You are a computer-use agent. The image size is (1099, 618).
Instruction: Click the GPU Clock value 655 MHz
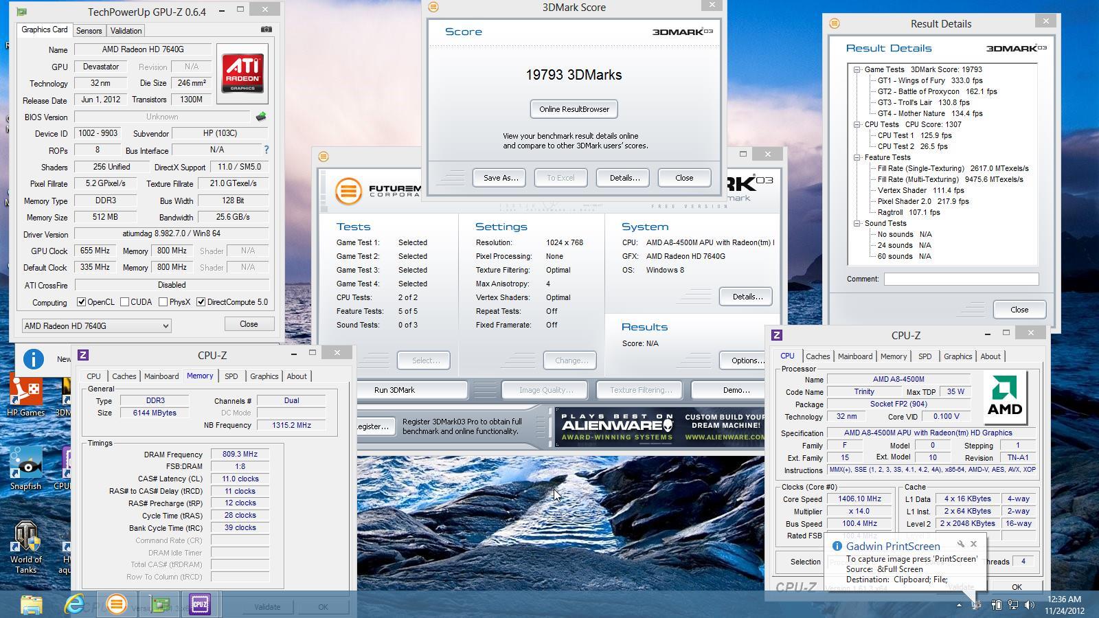coord(95,251)
